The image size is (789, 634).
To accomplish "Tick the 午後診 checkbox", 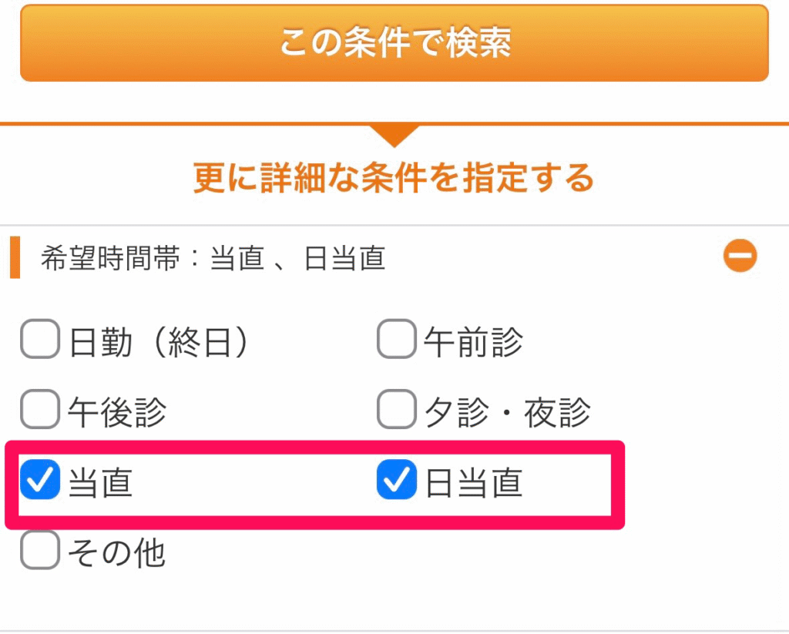I will pos(40,410).
